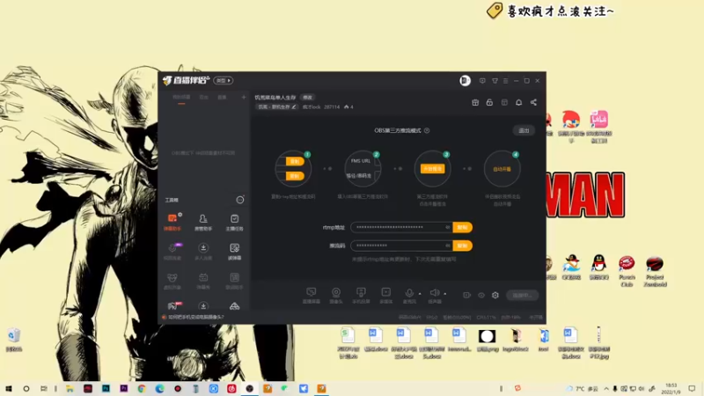The image size is (704, 396).
Task: Select the third scene tab in left panel
Action: [x=222, y=98]
